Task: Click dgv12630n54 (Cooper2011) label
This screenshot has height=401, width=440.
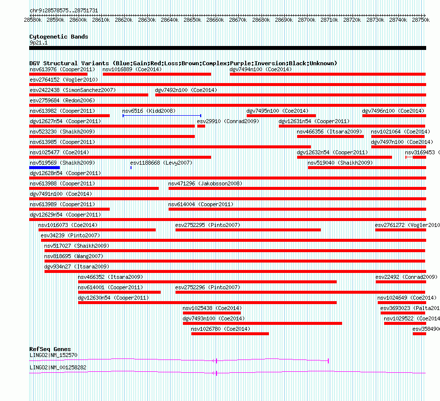Action: click(113, 298)
